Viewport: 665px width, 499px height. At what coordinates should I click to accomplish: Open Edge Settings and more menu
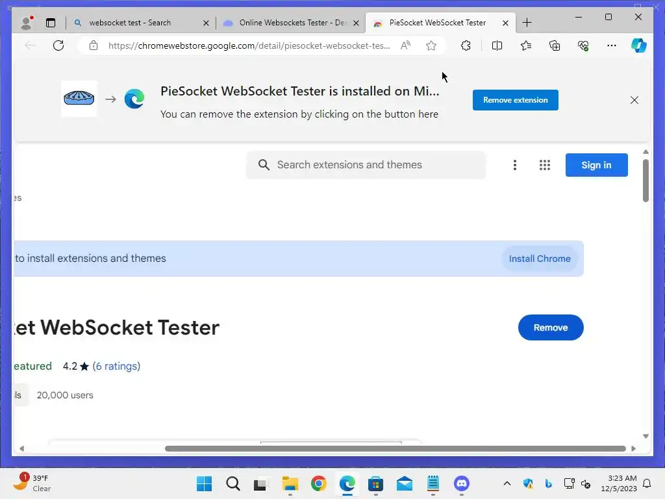point(611,45)
